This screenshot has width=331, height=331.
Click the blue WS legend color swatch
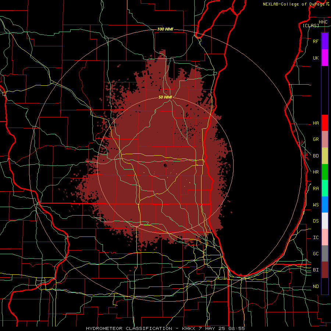325,204
